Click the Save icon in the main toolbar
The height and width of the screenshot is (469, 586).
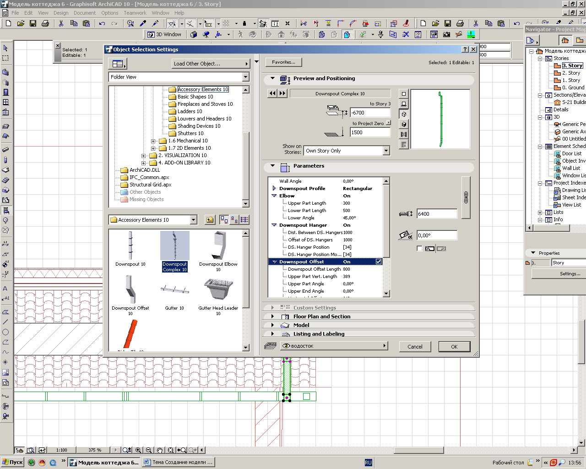tap(33, 23)
